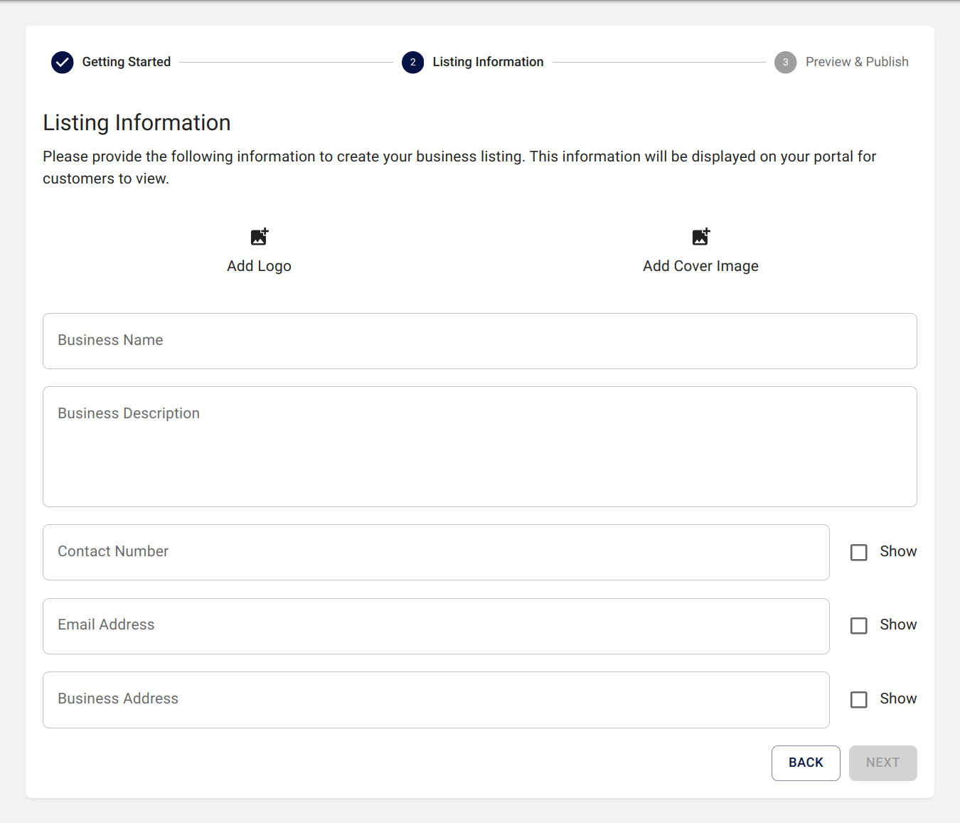The height and width of the screenshot is (823, 960).
Task: Click the Getting Started checkmark icon
Action: (63, 63)
